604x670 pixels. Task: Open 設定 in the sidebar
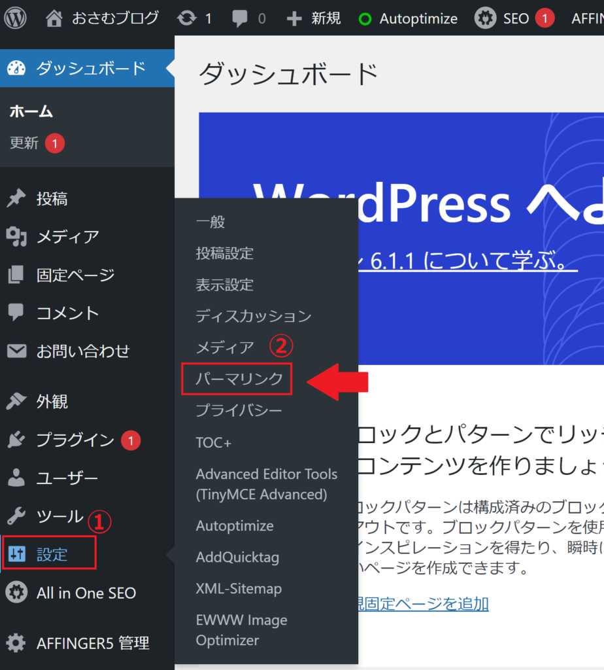(52, 555)
